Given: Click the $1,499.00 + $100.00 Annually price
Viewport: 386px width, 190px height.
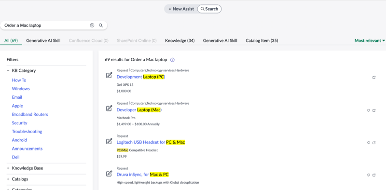Looking at the screenshot, I should tap(138, 124).
